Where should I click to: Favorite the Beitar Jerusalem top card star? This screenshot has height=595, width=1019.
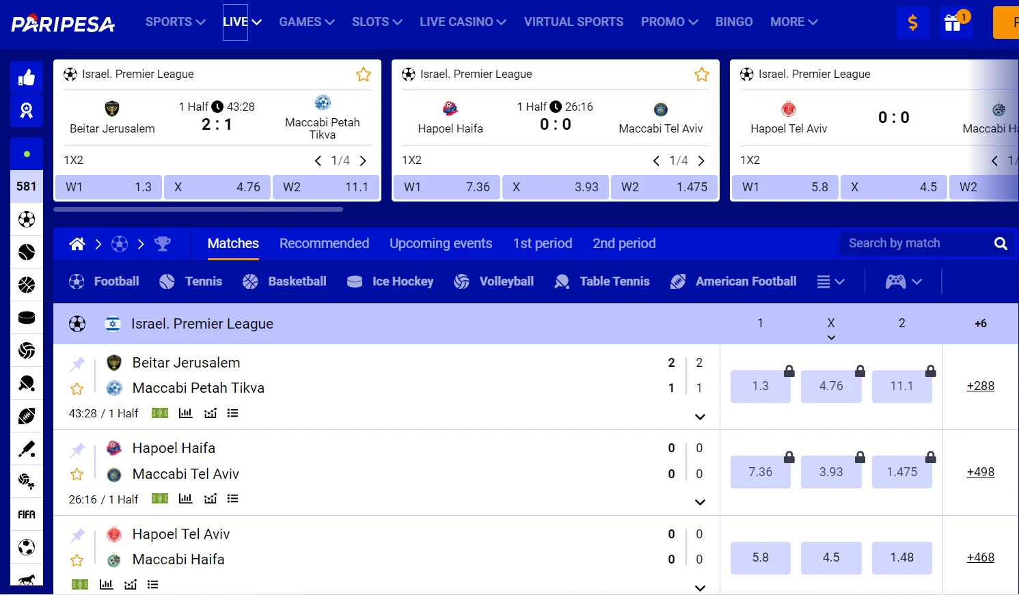364,74
